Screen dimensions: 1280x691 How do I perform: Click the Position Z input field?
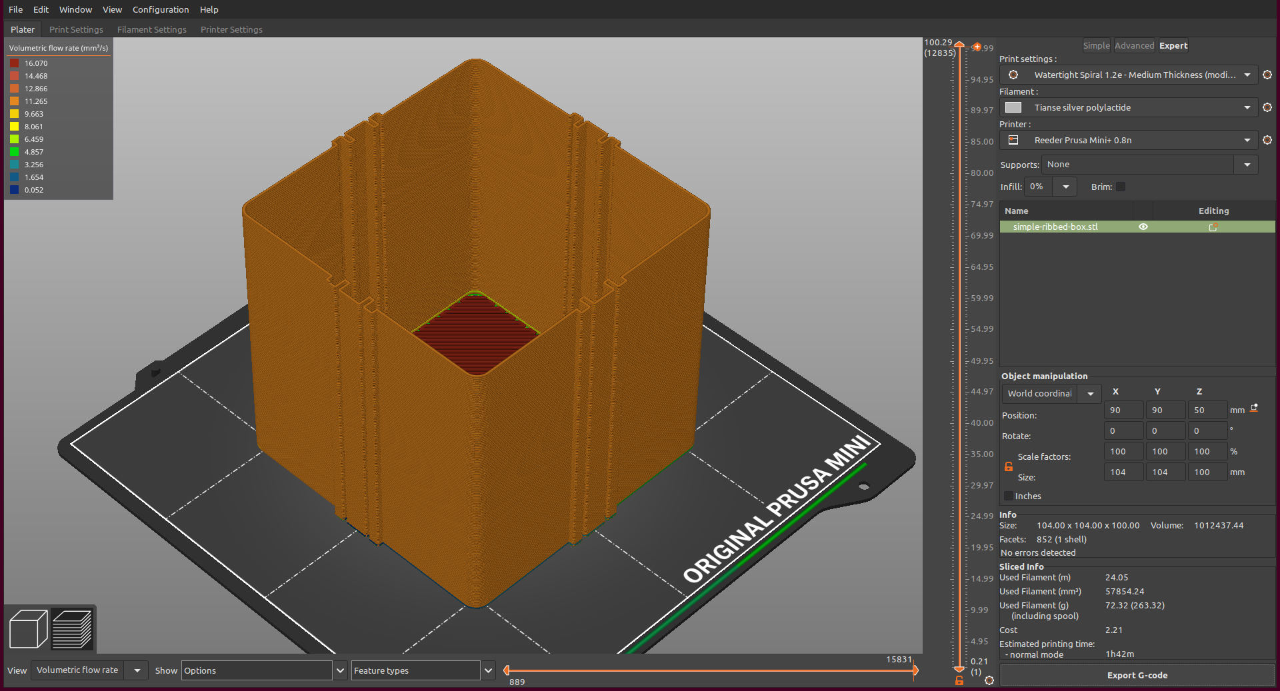pos(1207,410)
